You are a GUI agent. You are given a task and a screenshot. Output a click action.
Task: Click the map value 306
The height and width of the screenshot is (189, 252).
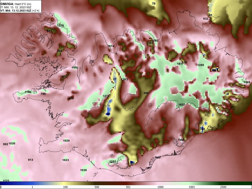[x=146, y=93]
